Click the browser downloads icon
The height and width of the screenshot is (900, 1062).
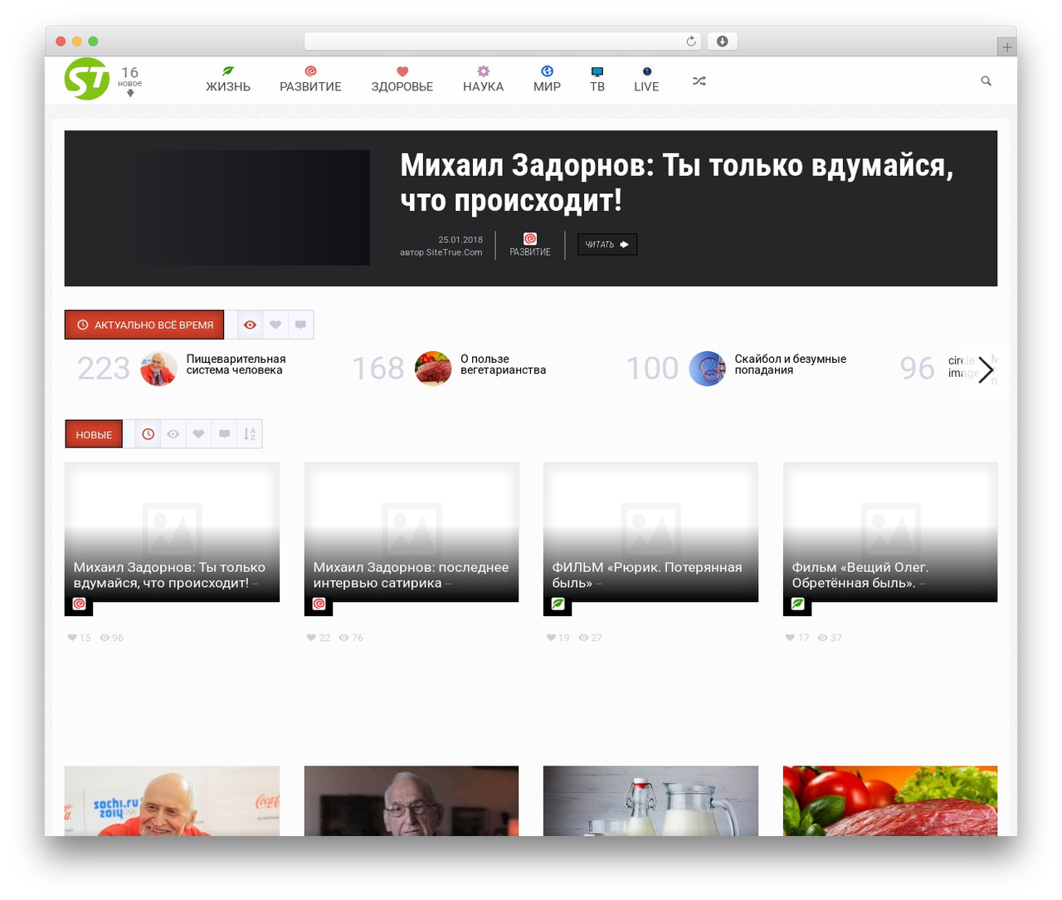[723, 42]
